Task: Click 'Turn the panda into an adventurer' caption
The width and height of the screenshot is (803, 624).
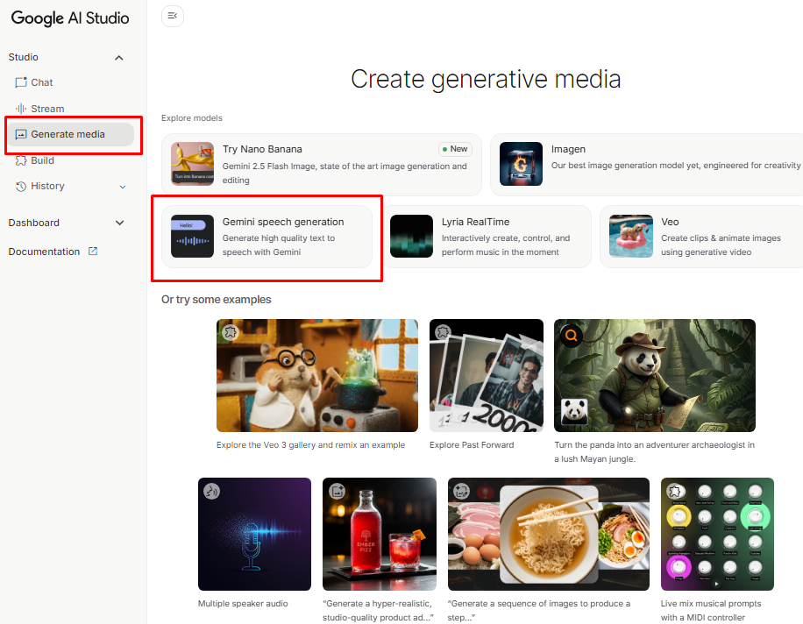Action: (x=655, y=452)
